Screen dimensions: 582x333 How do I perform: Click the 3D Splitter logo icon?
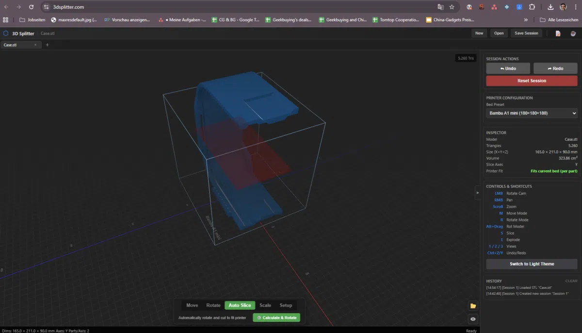[x=5, y=33]
